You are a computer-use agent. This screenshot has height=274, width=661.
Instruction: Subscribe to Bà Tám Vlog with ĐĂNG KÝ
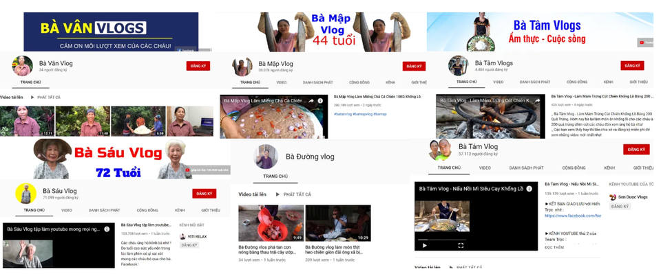[x=636, y=150]
